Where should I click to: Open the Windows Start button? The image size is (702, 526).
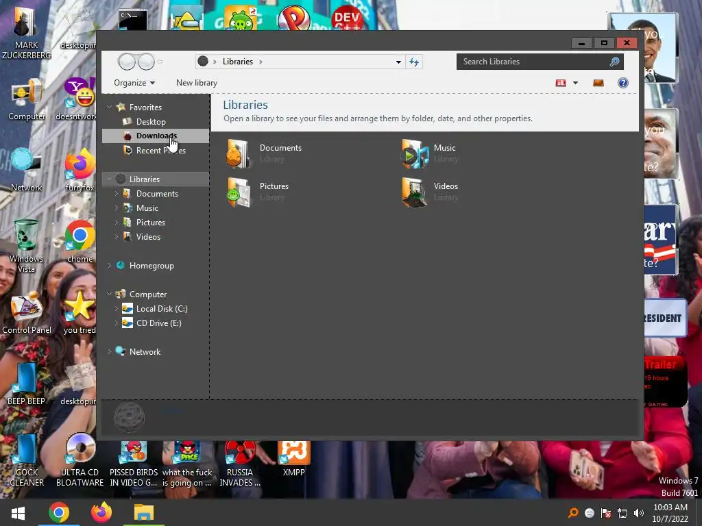pos(18,512)
